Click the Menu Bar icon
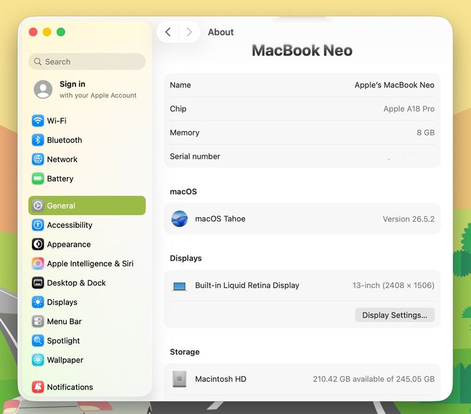This screenshot has height=414, width=471. point(38,322)
